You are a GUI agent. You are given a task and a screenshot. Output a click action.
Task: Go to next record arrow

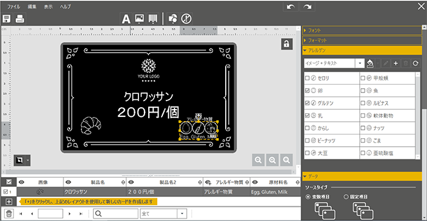[70, 214]
